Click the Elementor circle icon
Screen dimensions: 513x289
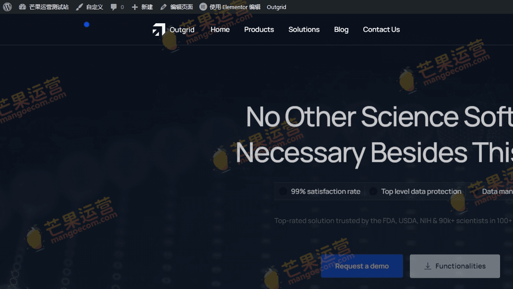click(x=203, y=7)
